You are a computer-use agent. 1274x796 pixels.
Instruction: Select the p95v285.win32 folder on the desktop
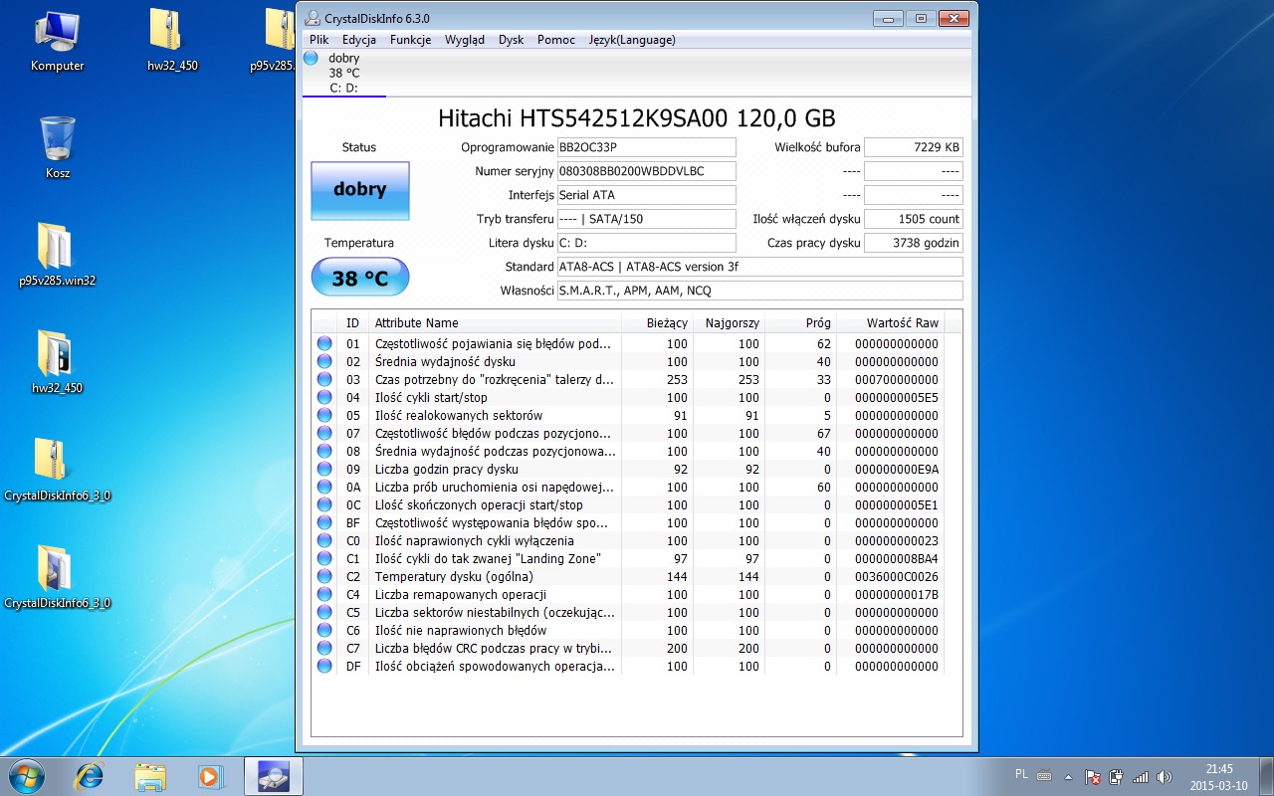pos(57,255)
